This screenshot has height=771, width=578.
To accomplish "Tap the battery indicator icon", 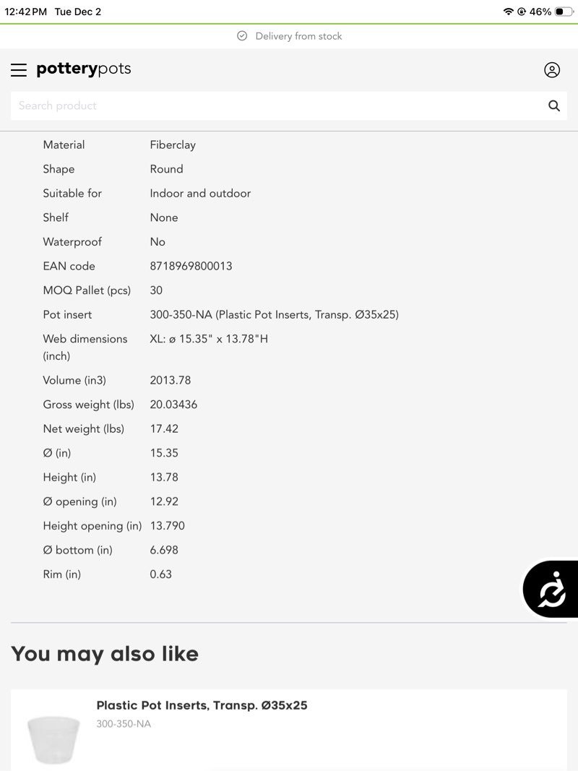I will 564,12.
